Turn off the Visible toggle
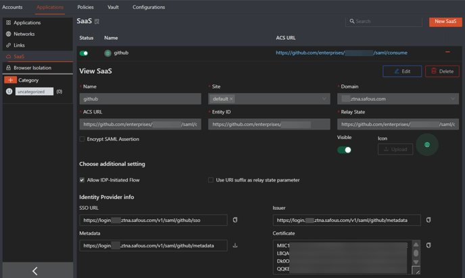465x278 pixels. point(344,150)
